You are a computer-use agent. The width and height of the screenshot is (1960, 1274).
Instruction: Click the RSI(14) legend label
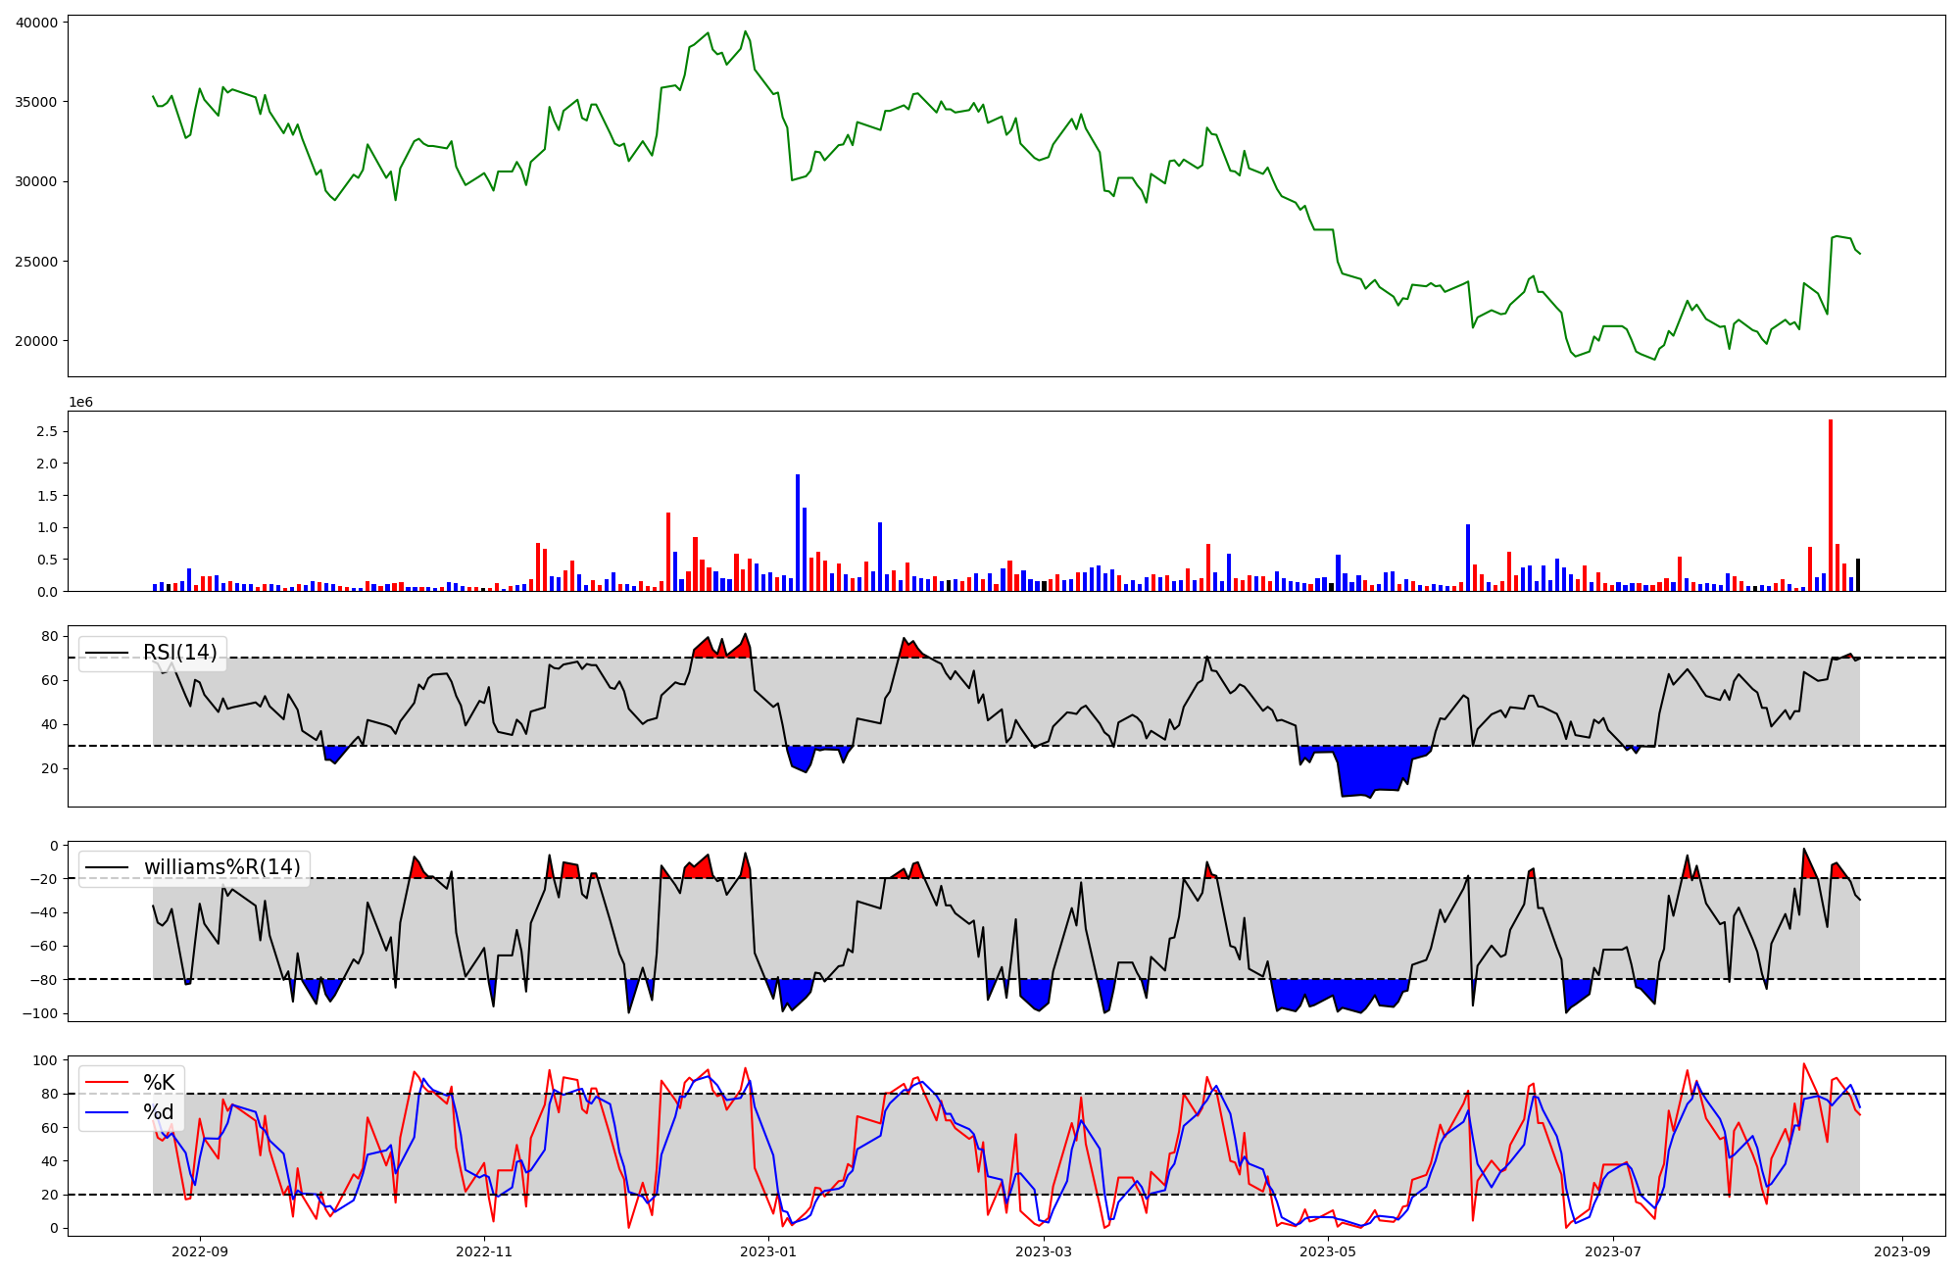[x=179, y=654]
